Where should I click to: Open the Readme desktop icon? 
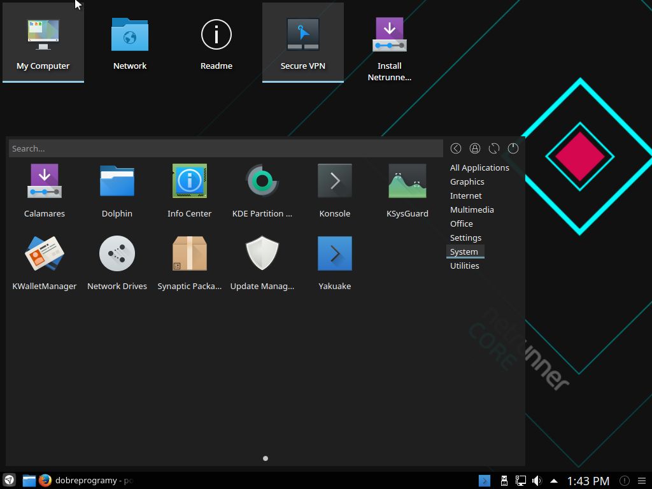(216, 43)
